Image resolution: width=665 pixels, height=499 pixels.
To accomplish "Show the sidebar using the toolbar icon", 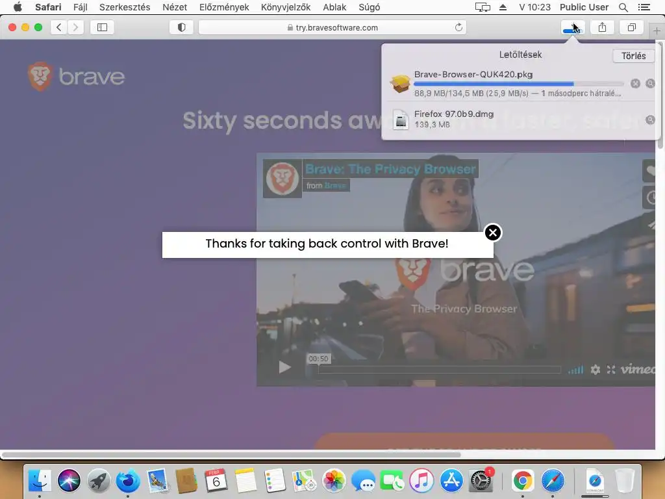I will click(102, 27).
